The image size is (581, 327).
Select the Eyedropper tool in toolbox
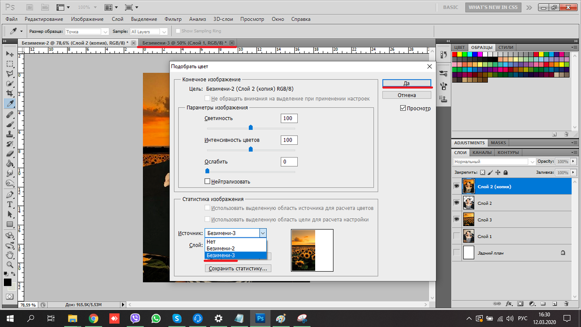[9, 104]
